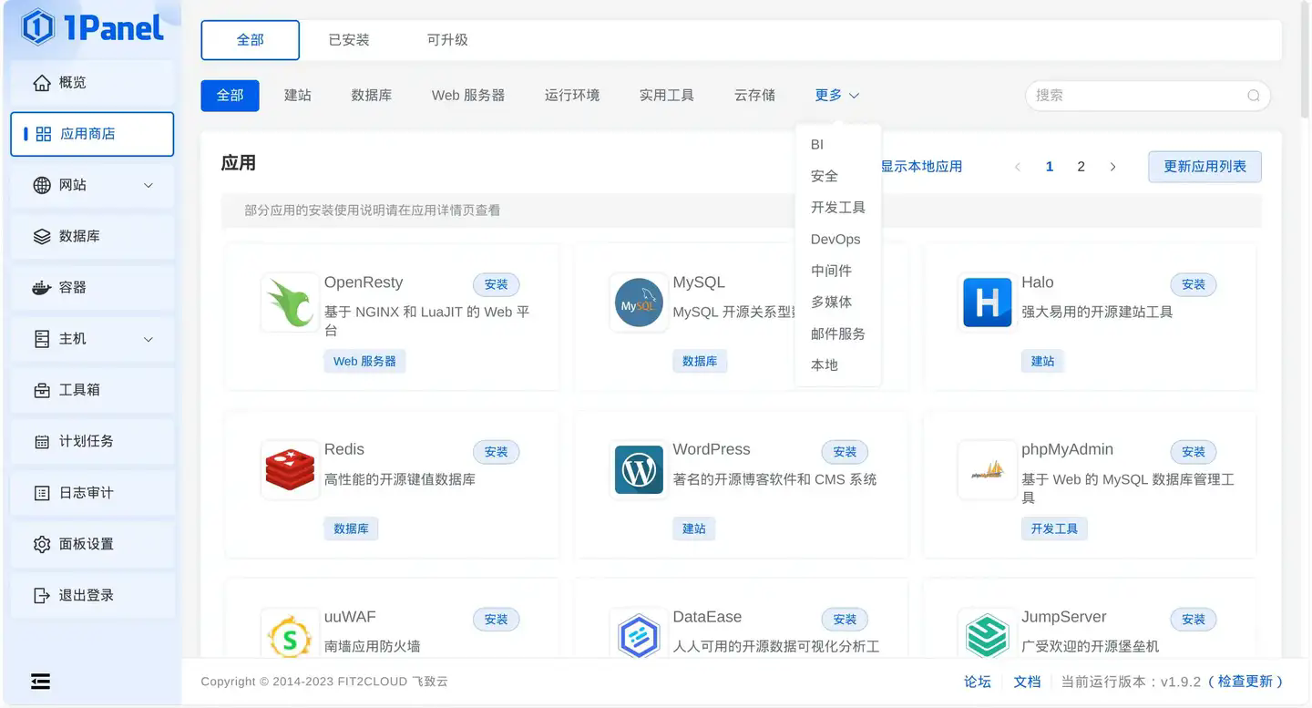Image resolution: width=1312 pixels, height=708 pixels.
Task: Click the 数据库 layers icon
Action: (x=42, y=236)
